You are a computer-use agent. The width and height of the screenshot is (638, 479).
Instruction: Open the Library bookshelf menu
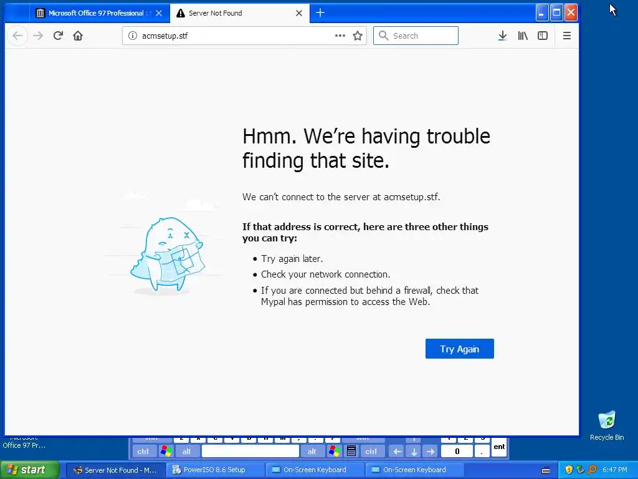pos(523,36)
